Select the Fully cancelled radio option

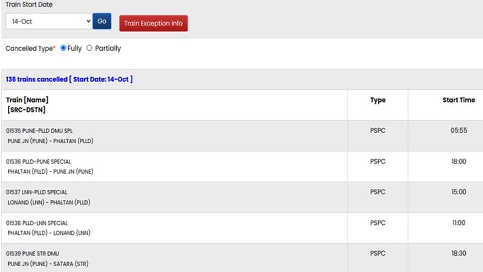pyautogui.click(x=63, y=48)
